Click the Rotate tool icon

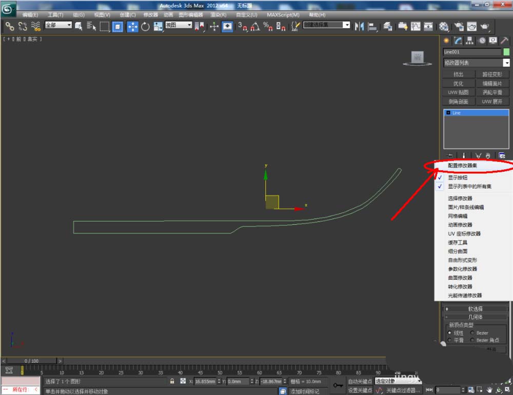pos(145,26)
